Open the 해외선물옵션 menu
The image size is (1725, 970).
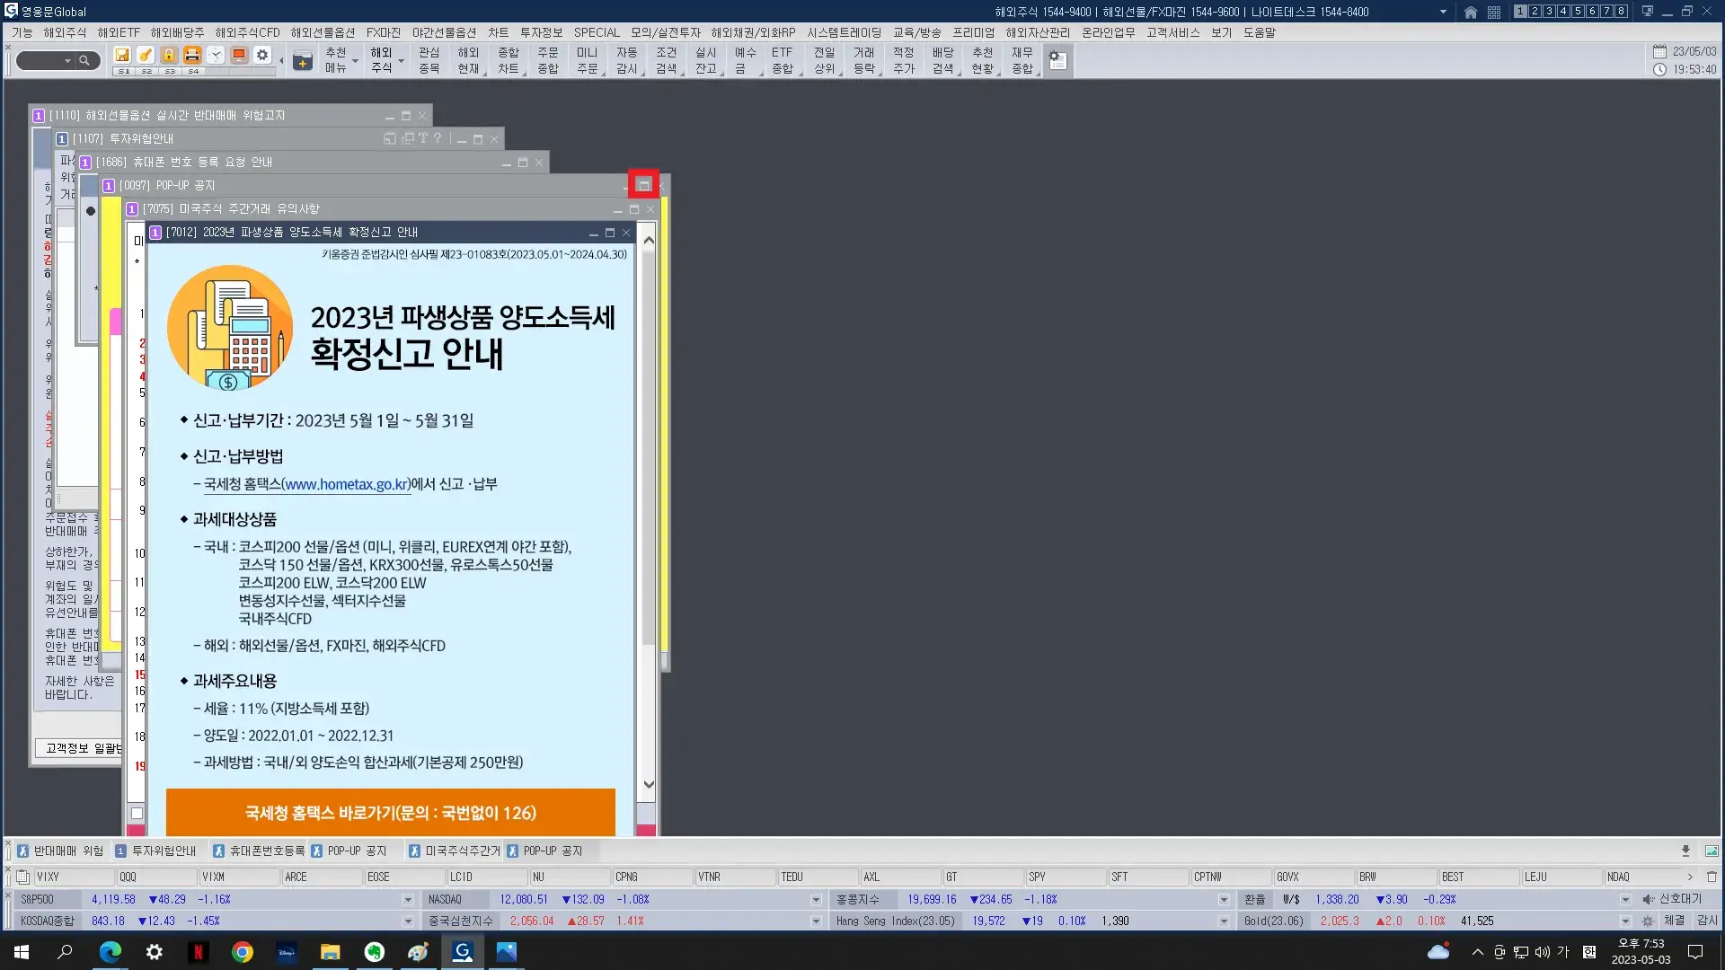323,32
